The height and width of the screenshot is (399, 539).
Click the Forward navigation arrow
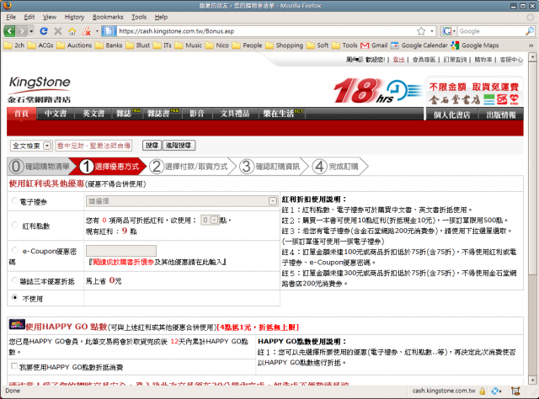click(x=22, y=31)
